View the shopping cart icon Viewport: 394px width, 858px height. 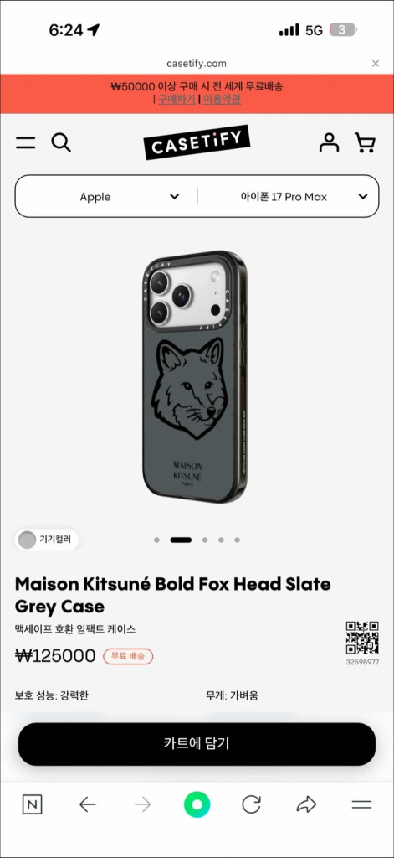365,142
